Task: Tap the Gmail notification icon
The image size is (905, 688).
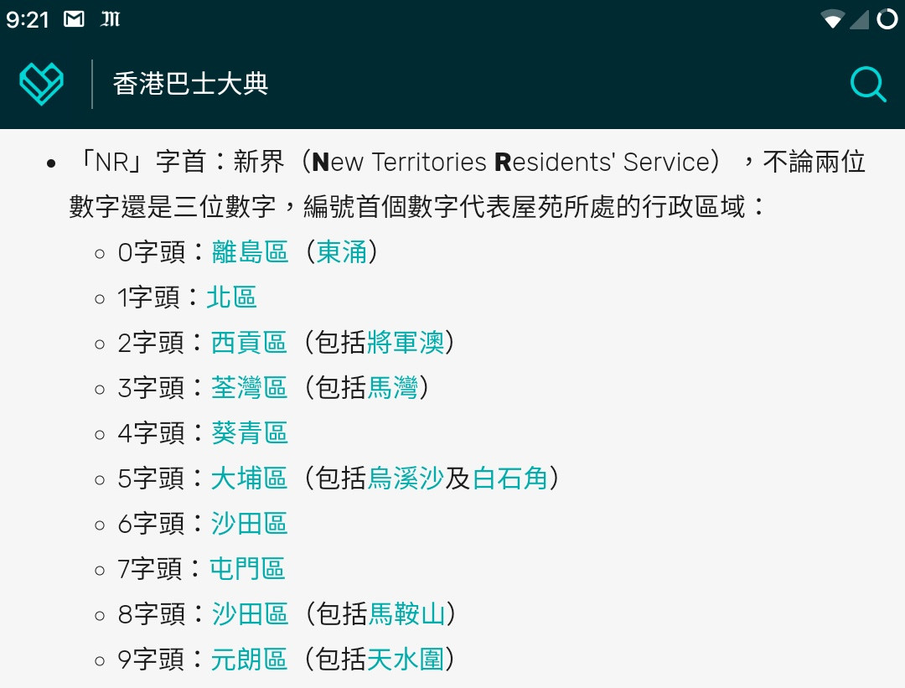Action: coord(75,19)
